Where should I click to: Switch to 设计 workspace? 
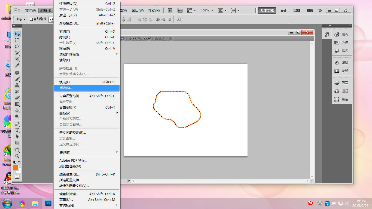[x=283, y=10]
